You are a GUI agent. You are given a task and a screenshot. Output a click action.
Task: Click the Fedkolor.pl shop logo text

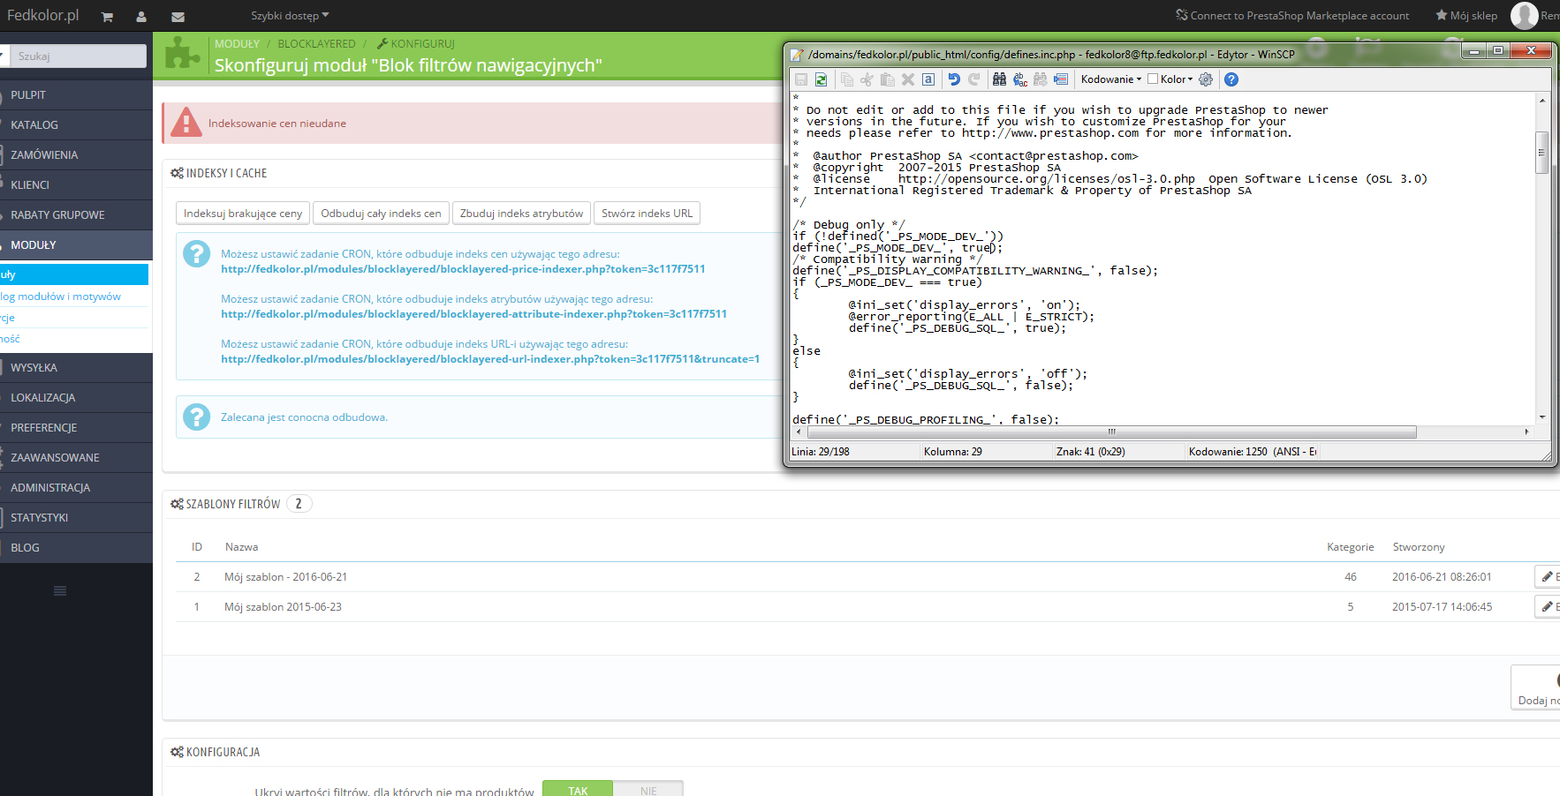tap(42, 15)
